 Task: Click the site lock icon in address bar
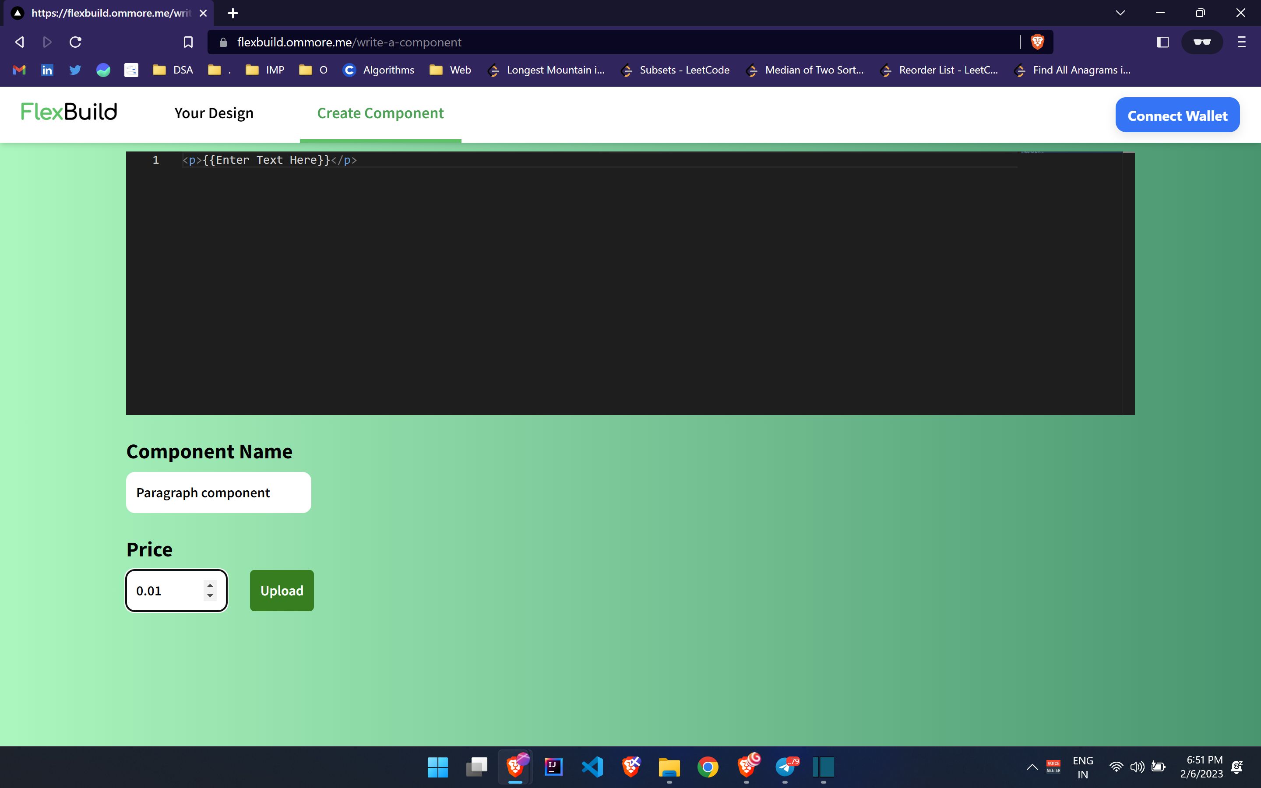point(223,42)
